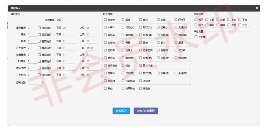Click the 胜利点 value field
Viewport: 269px width, 128px height.
click(x=32, y=75)
